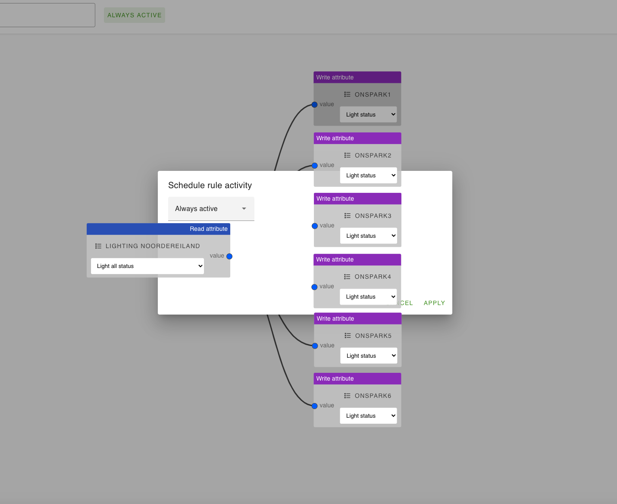Click the list icon on ONSPARK1 node

pyautogui.click(x=346, y=94)
